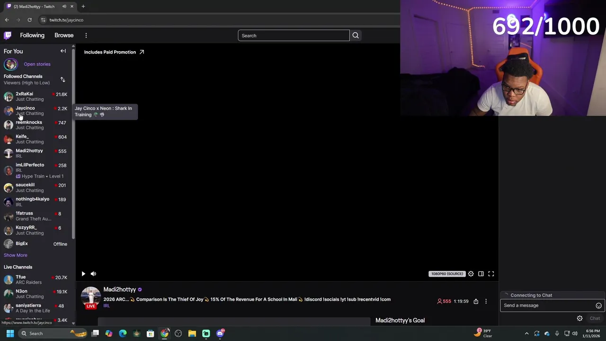The image size is (606, 341).
Task: Open the 1fatruss followed channel
Action: [x=37, y=216]
